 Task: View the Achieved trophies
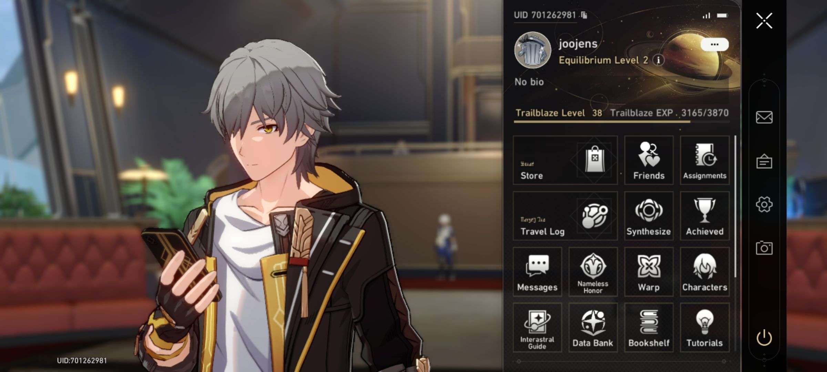click(705, 216)
